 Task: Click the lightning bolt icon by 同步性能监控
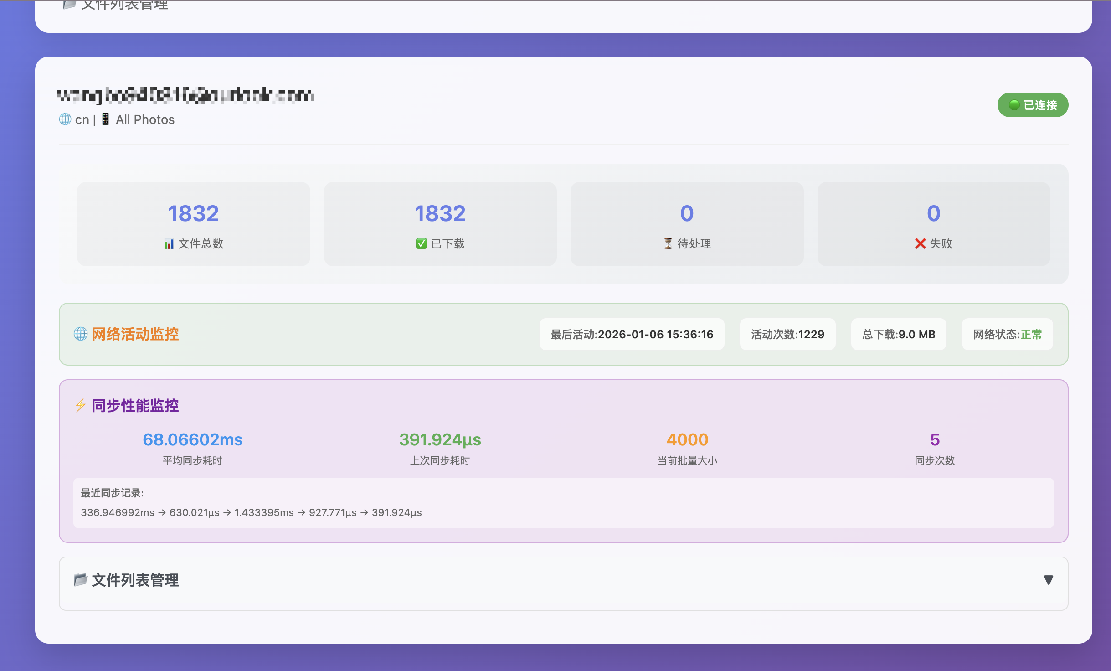click(x=81, y=405)
